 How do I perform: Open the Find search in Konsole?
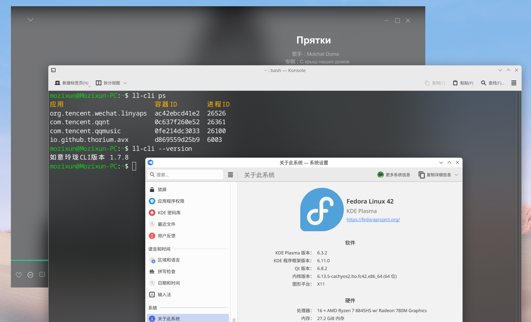pos(493,83)
